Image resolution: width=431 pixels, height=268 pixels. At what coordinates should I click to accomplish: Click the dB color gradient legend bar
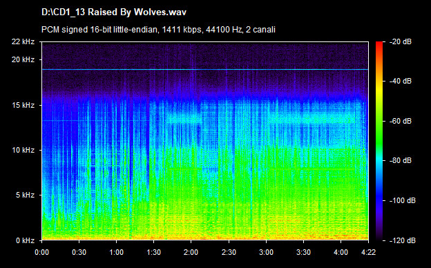(x=379, y=141)
